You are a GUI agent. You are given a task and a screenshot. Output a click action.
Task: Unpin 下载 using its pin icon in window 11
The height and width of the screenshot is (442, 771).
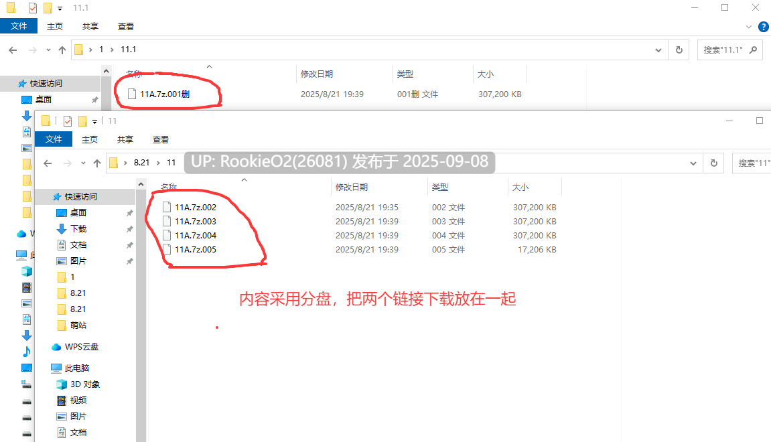[x=129, y=229]
